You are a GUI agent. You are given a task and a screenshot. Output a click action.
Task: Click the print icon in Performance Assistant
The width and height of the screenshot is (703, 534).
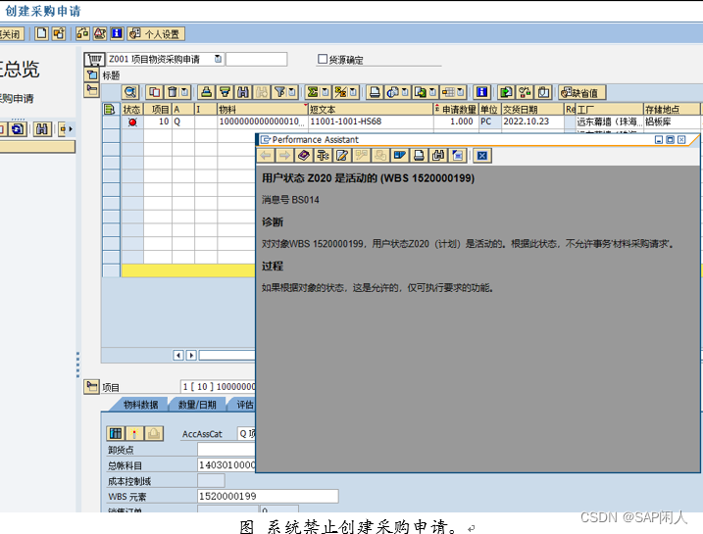click(x=419, y=156)
